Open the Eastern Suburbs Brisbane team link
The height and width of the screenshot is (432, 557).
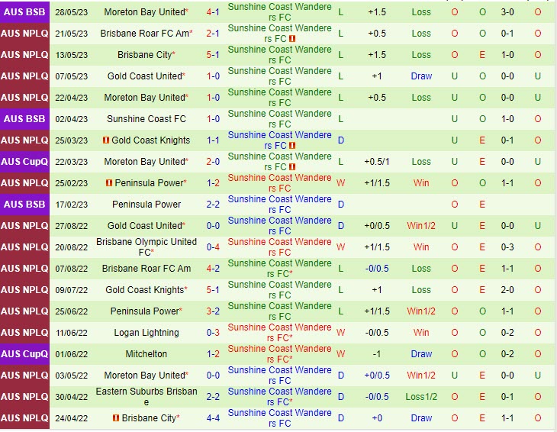pyautogui.click(x=146, y=397)
